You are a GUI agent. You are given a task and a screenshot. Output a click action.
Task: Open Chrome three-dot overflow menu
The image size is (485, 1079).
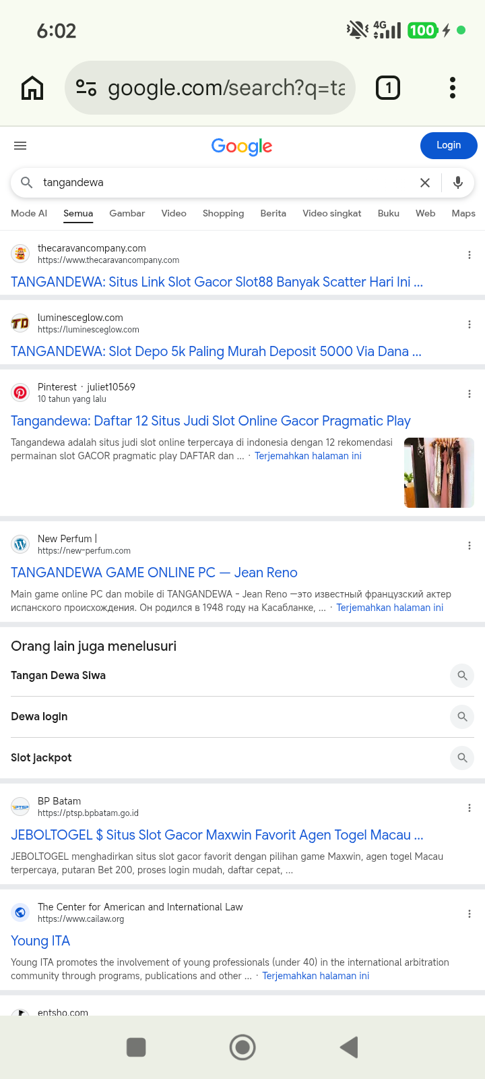453,88
